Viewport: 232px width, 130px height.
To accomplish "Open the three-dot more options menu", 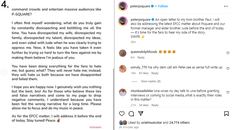I will (x=226, y=6).
